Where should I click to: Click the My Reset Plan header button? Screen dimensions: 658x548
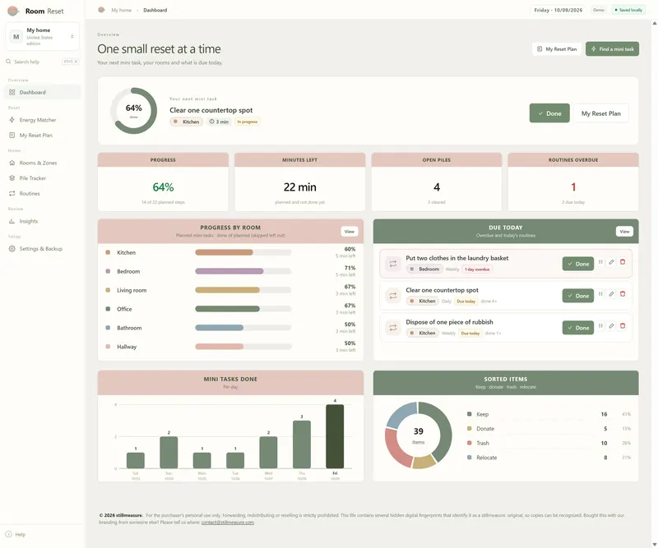click(x=557, y=49)
